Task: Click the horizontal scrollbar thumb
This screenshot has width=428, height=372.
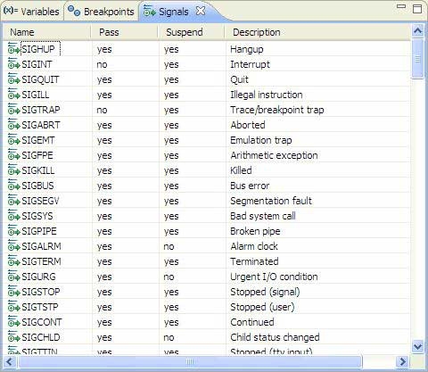Action: coord(190,361)
